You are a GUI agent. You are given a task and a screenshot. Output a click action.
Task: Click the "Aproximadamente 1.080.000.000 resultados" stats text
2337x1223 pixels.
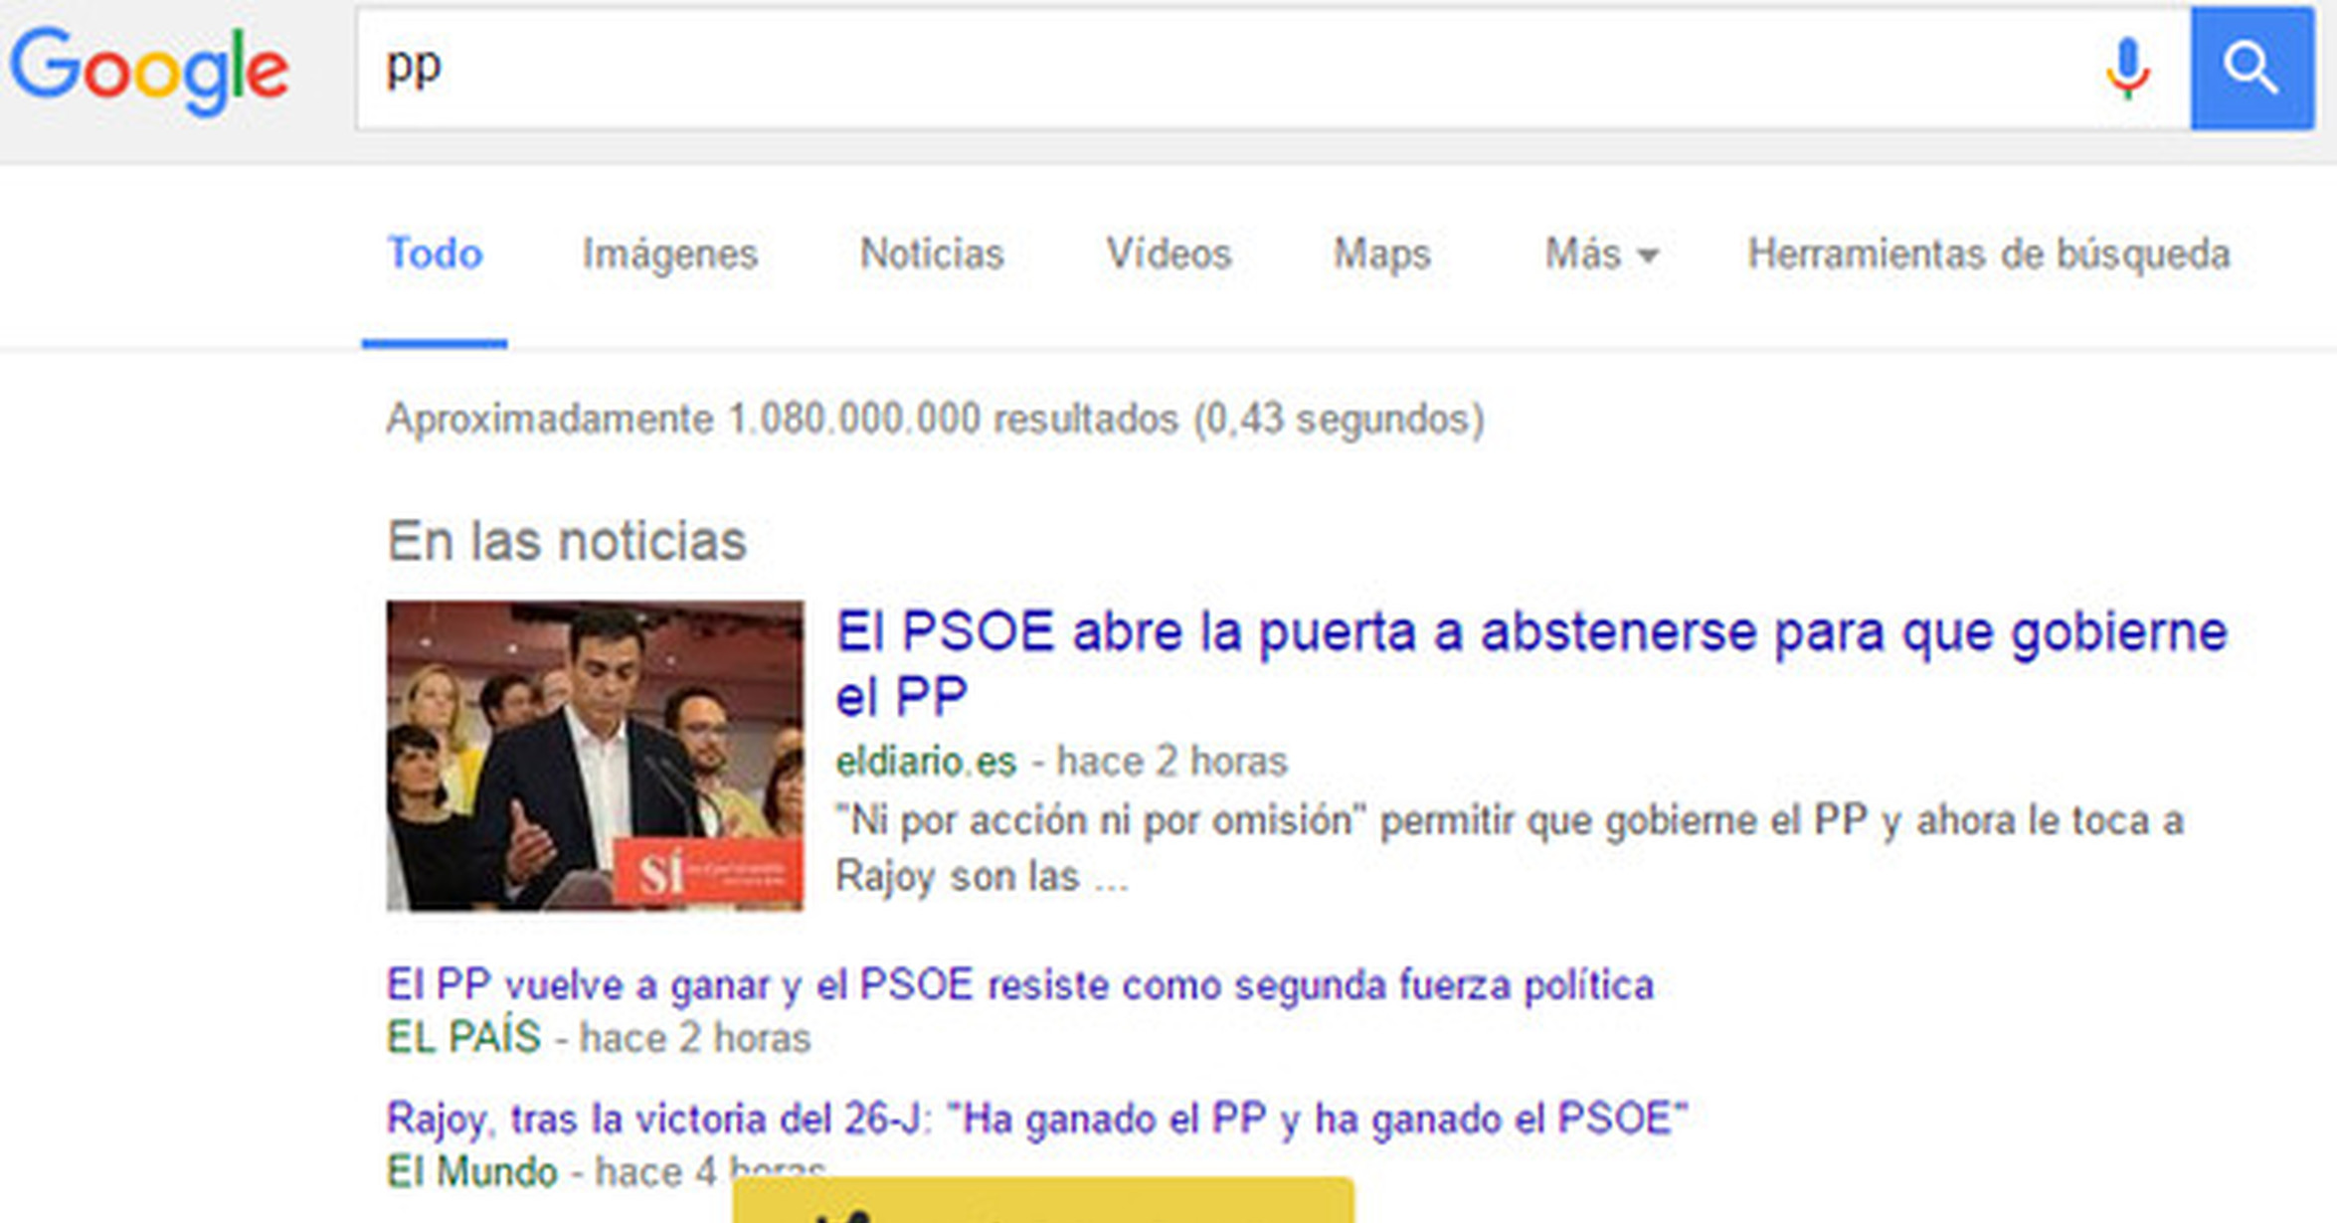pyautogui.click(x=935, y=420)
